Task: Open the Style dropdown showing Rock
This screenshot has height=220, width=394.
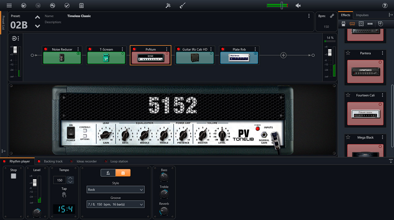Action: [x=116, y=190]
